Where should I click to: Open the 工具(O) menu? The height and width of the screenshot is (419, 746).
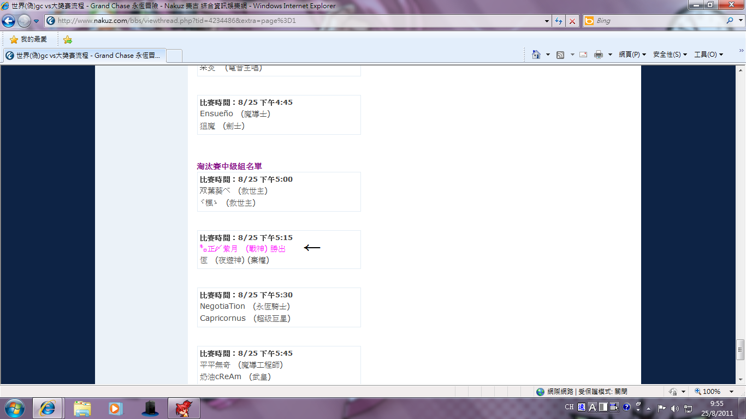(708, 55)
